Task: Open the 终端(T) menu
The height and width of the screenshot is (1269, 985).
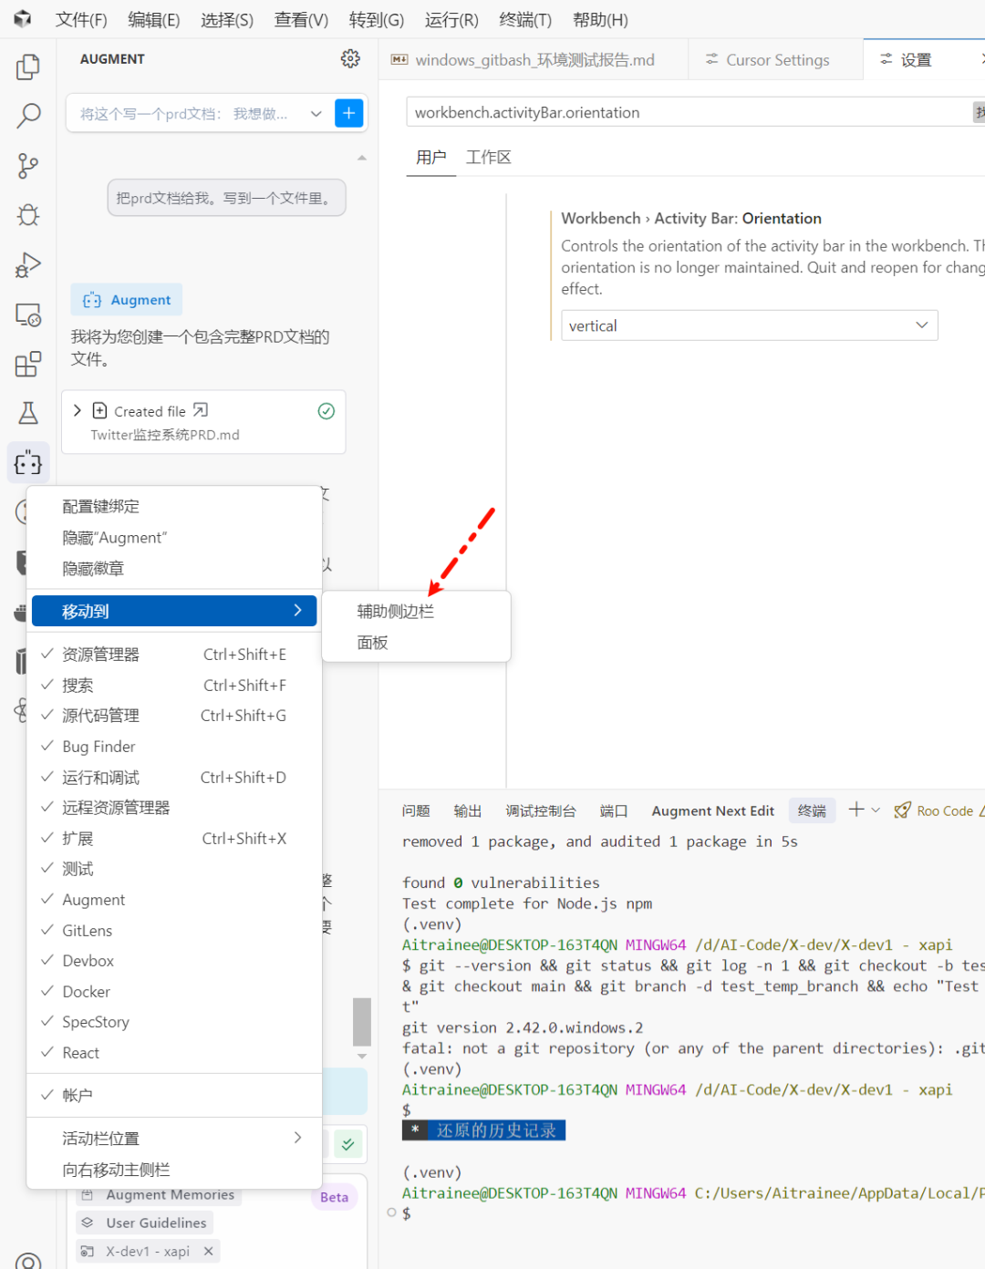Action: (x=525, y=19)
